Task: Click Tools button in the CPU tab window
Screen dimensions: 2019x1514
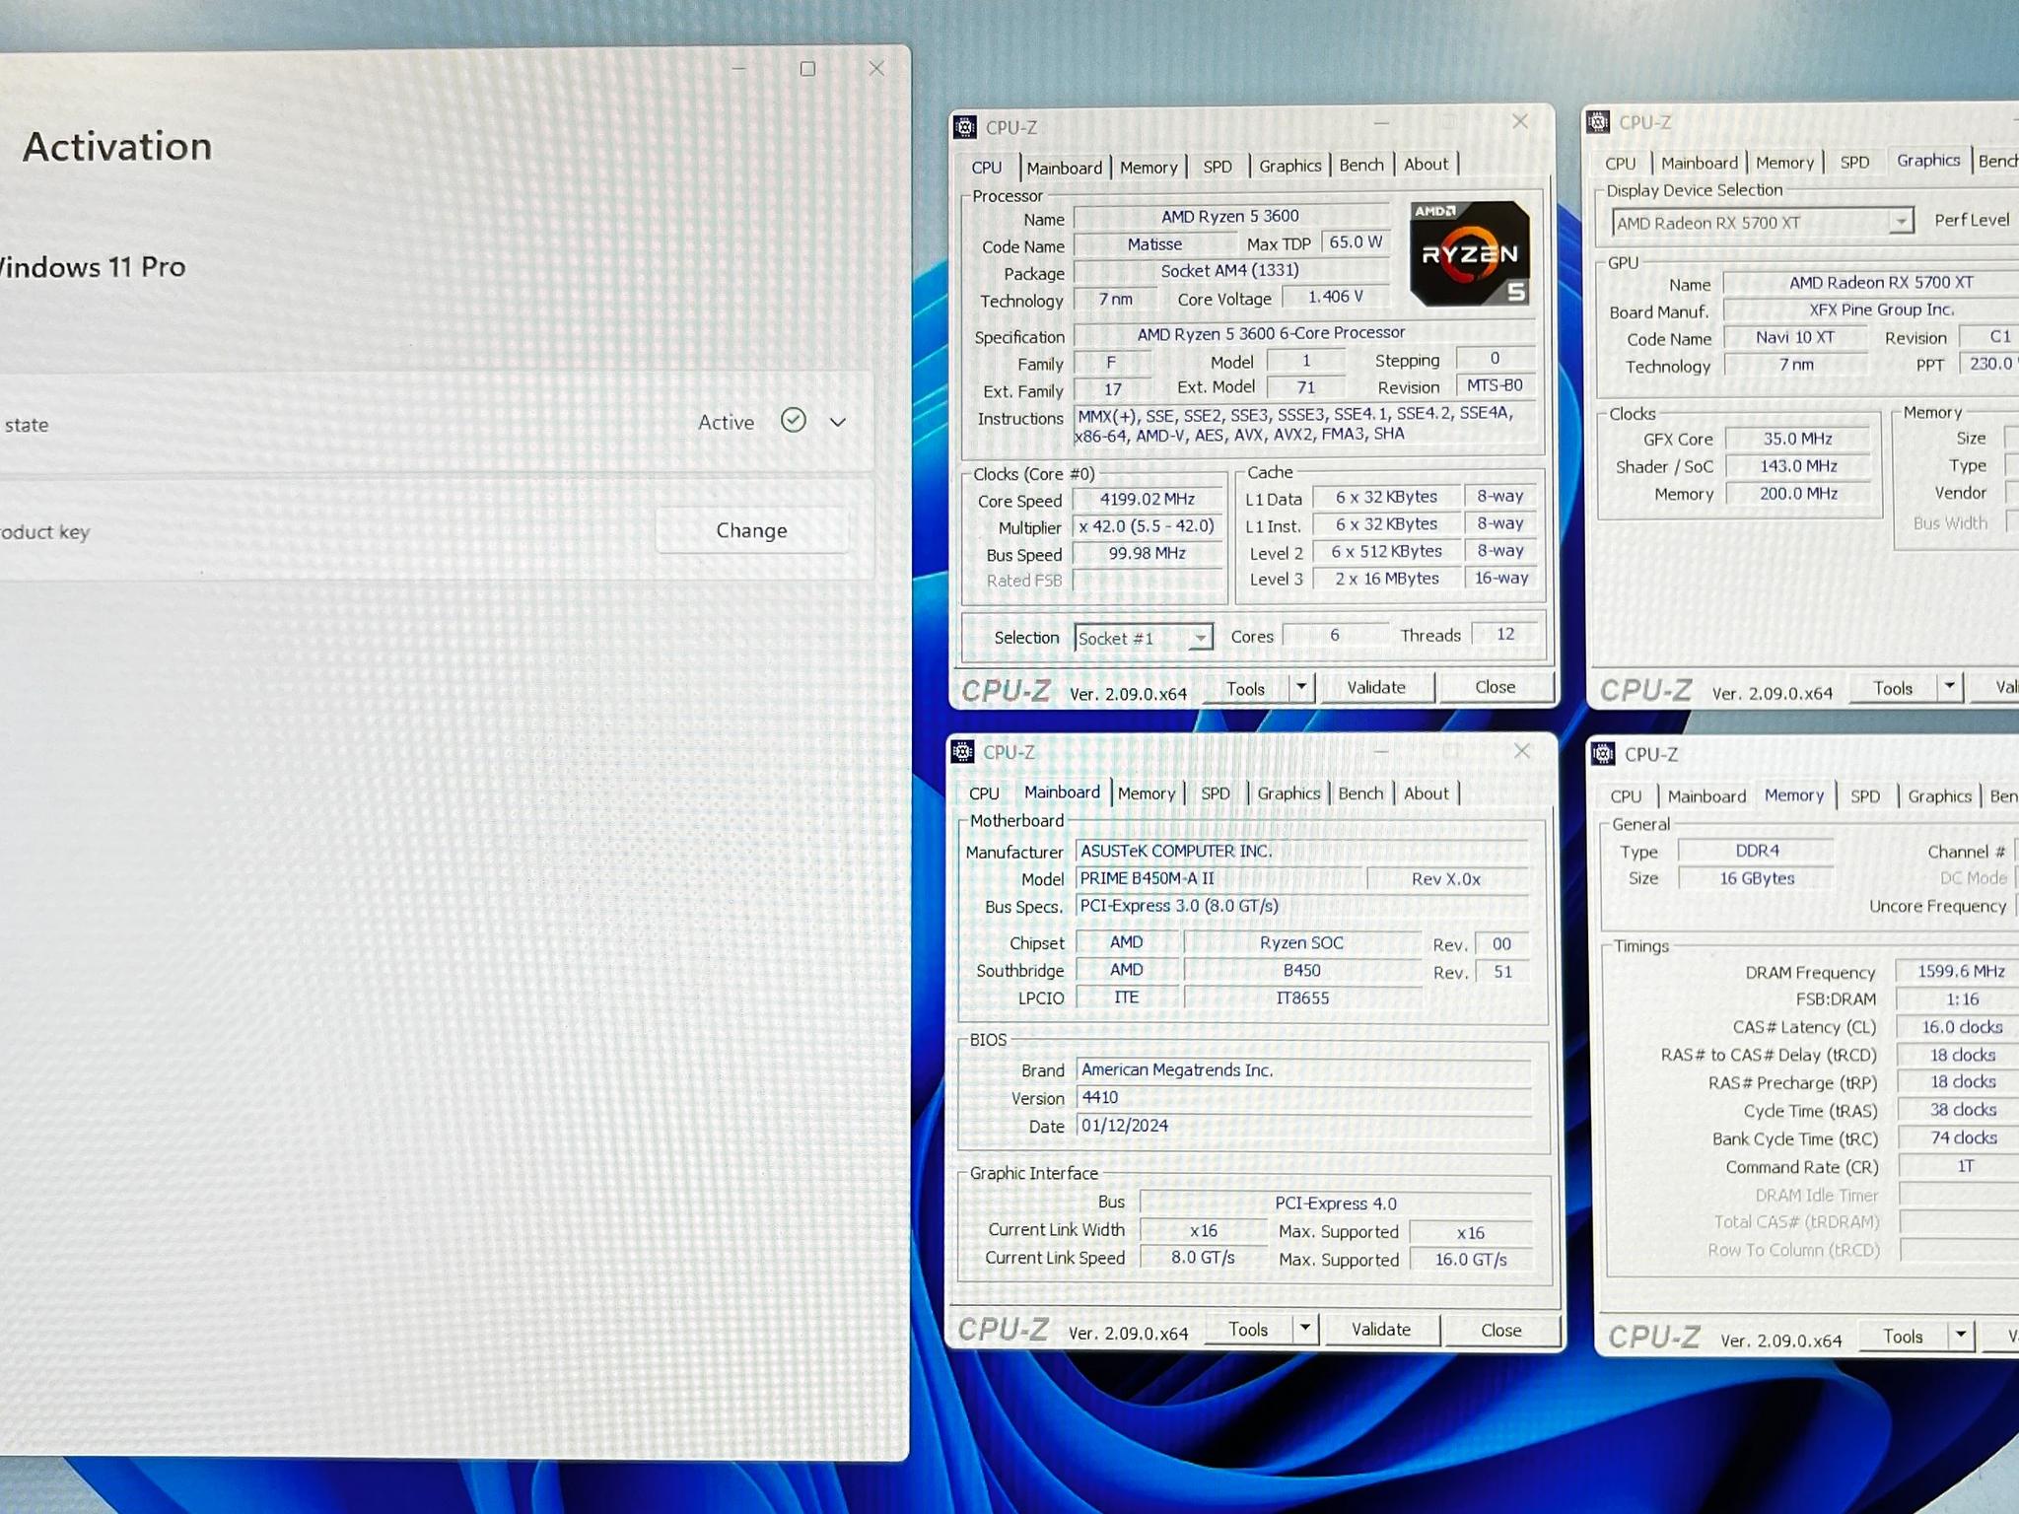Action: [x=1245, y=688]
